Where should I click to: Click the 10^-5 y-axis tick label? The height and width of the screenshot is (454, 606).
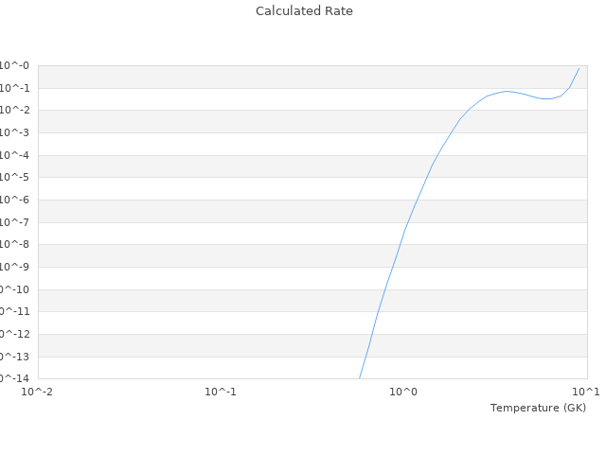15,178
